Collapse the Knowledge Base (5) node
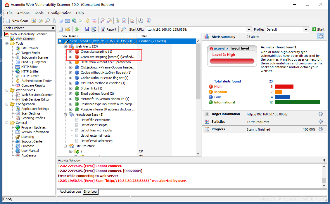Screen dimensions: 330x204 click(x=65, y=115)
